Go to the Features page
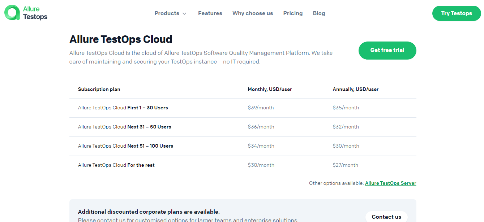This screenshot has height=222, width=484. [210, 13]
